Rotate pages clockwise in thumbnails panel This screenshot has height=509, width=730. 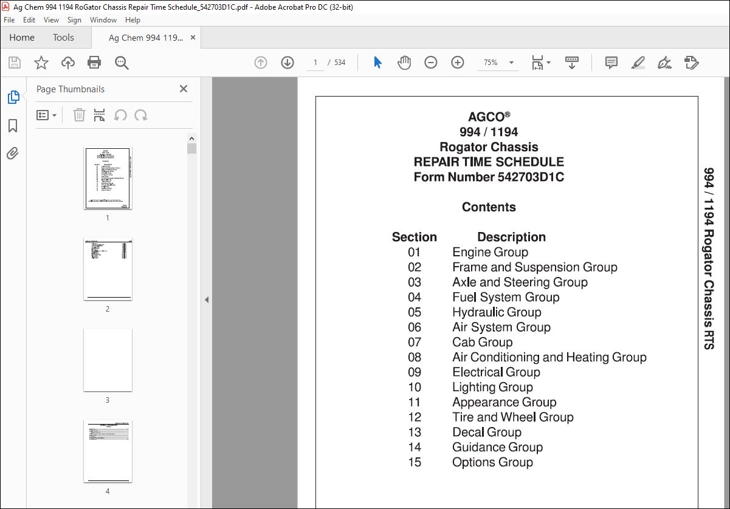point(141,115)
